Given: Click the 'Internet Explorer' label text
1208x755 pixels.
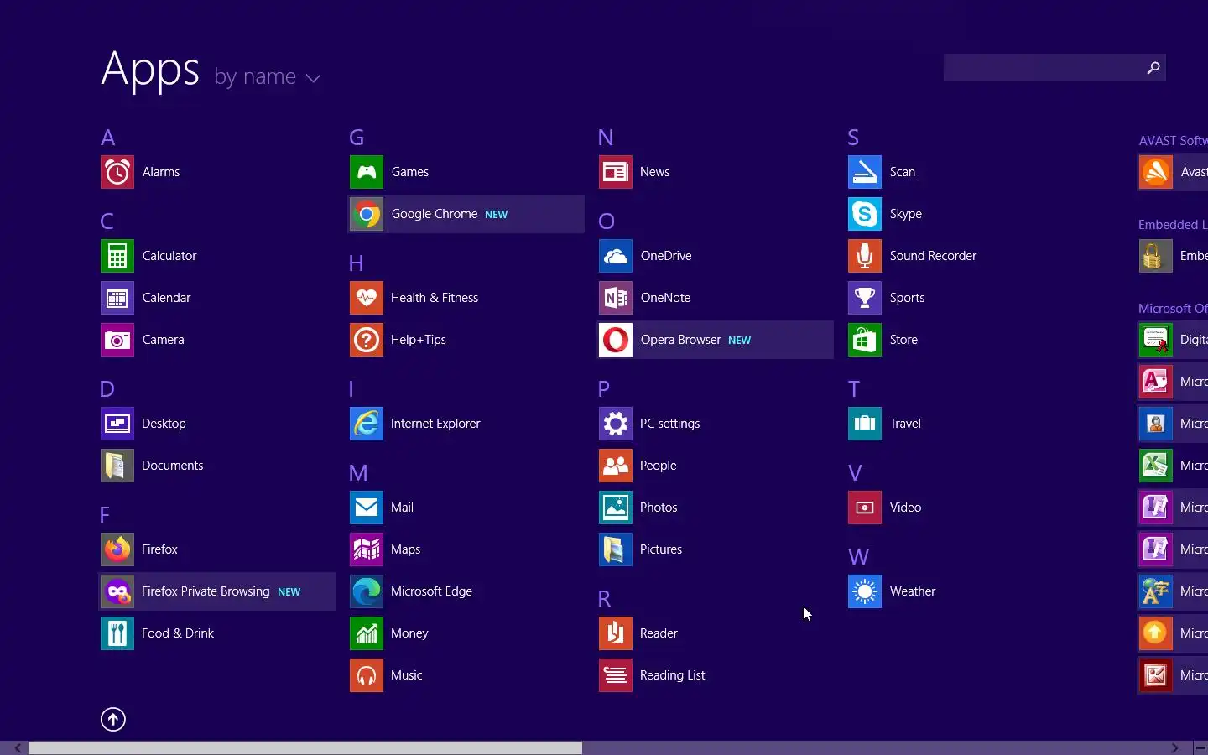Looking at the screenshot, I should click(x=435, y=424).
